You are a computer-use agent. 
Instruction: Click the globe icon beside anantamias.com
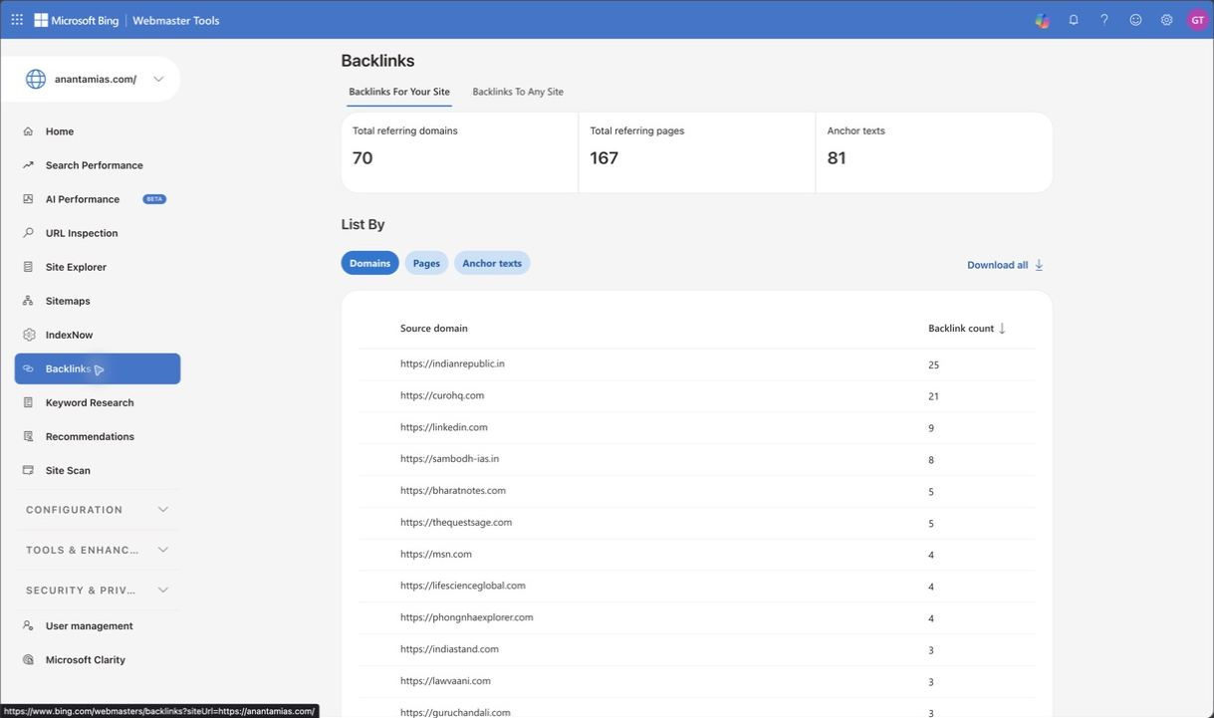click(36, 80)
